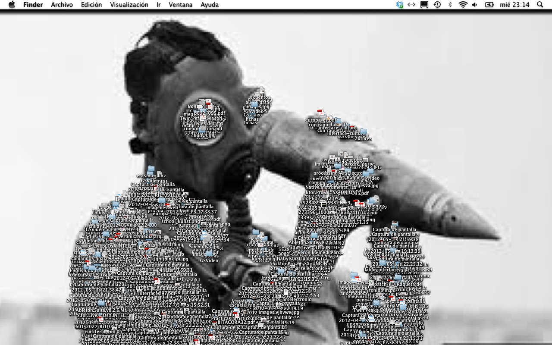
Task: Open the Apple menu
Action: point(12,5)
